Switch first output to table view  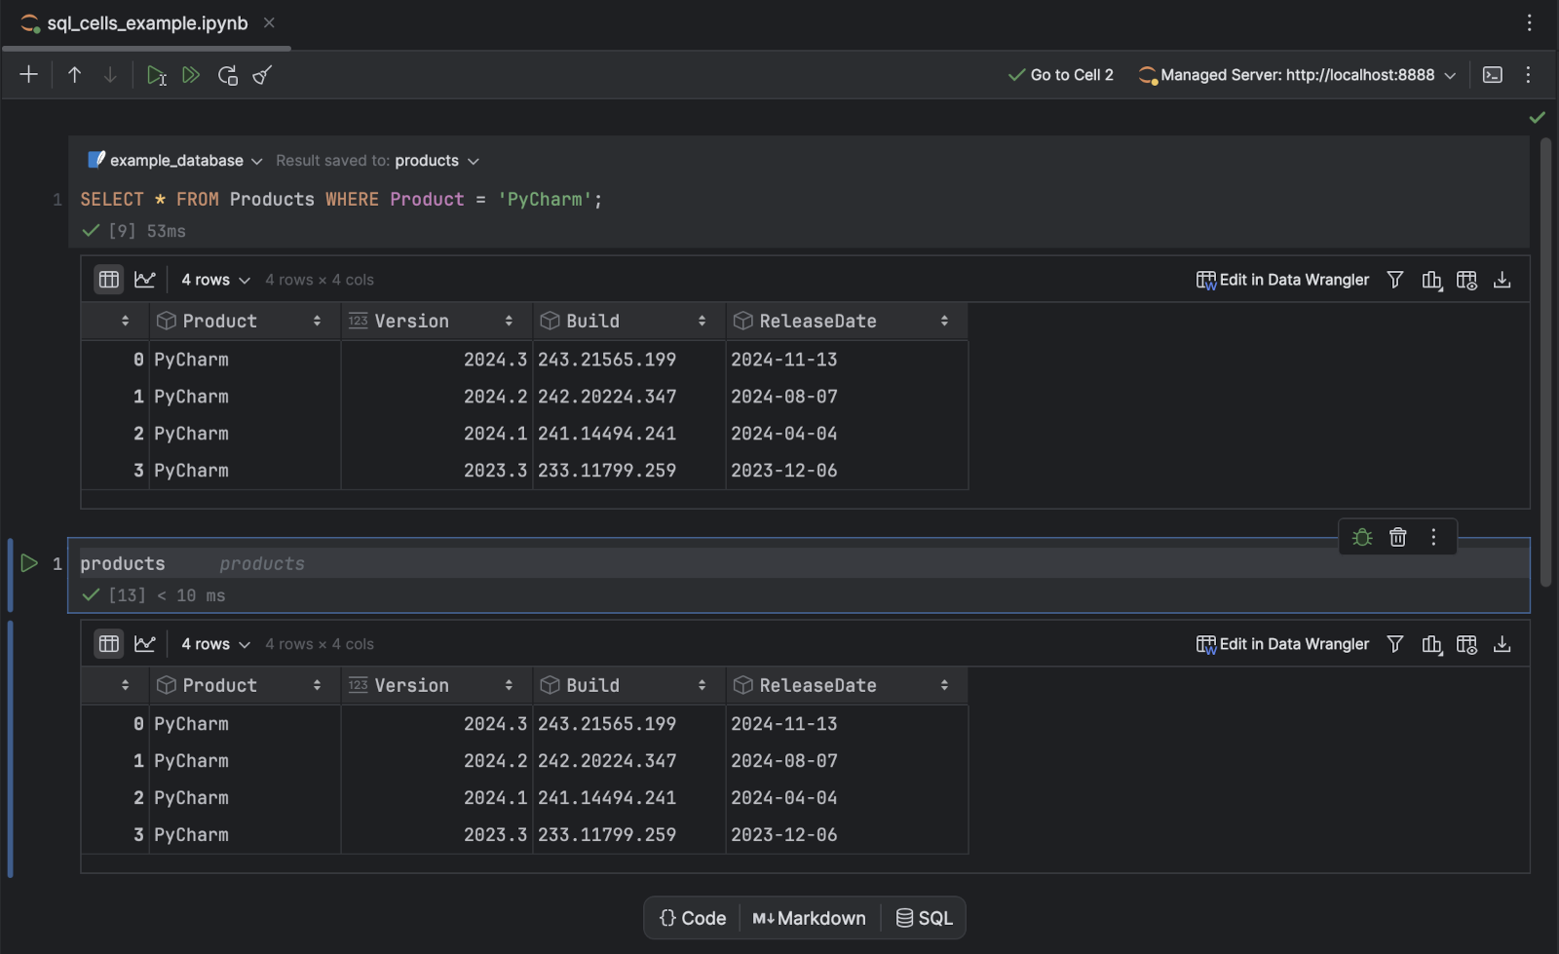(x=109, y=280)
